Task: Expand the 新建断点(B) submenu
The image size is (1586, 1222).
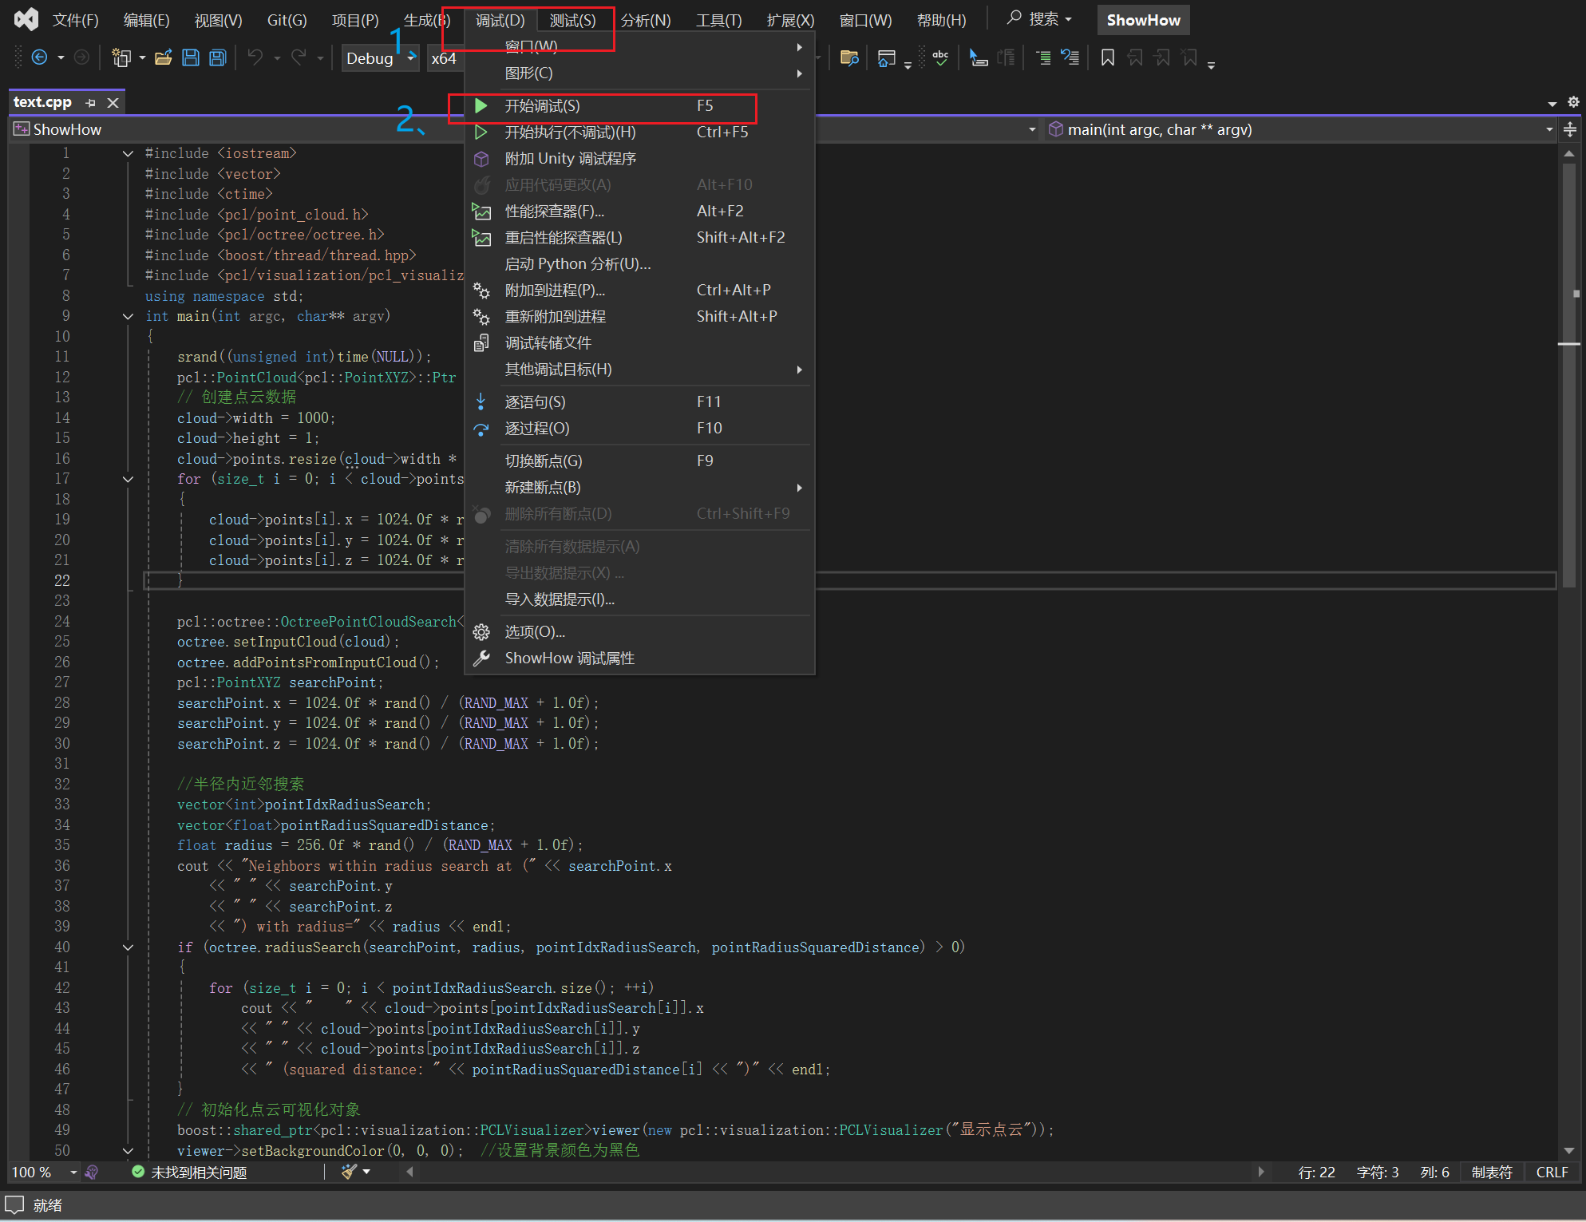Action: tap(639, 488)
